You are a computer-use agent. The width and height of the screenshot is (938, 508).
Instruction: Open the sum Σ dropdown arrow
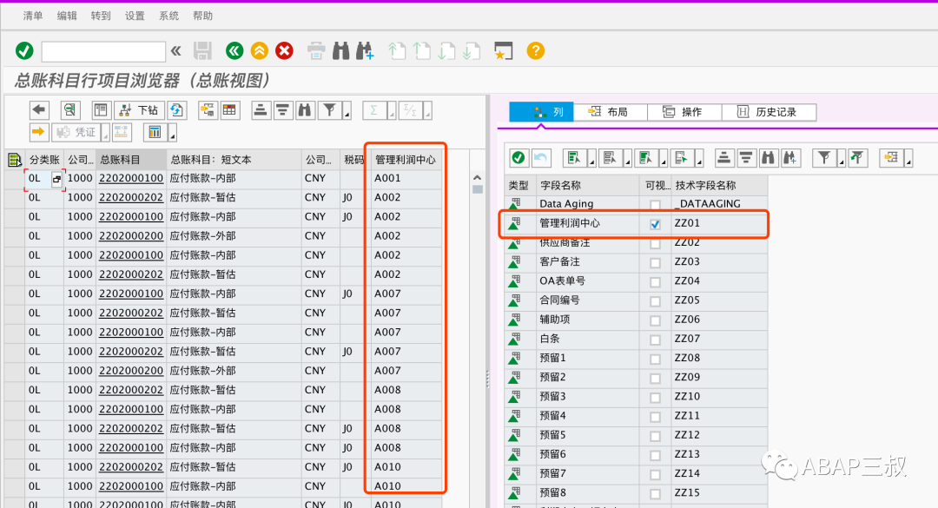click(391, 111)
